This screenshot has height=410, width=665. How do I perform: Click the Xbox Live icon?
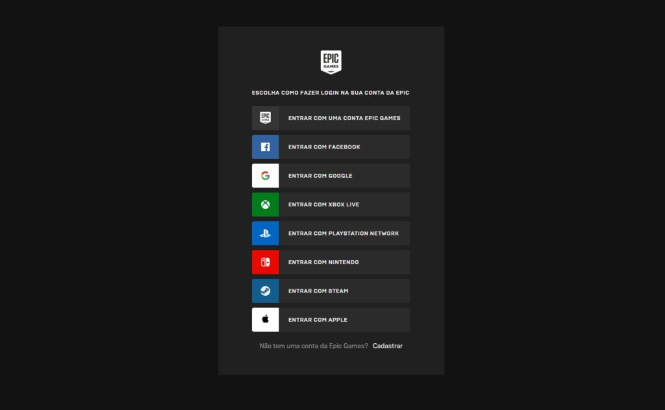pos(266,204)
